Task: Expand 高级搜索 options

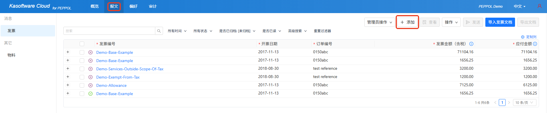Action: [297, 31]
